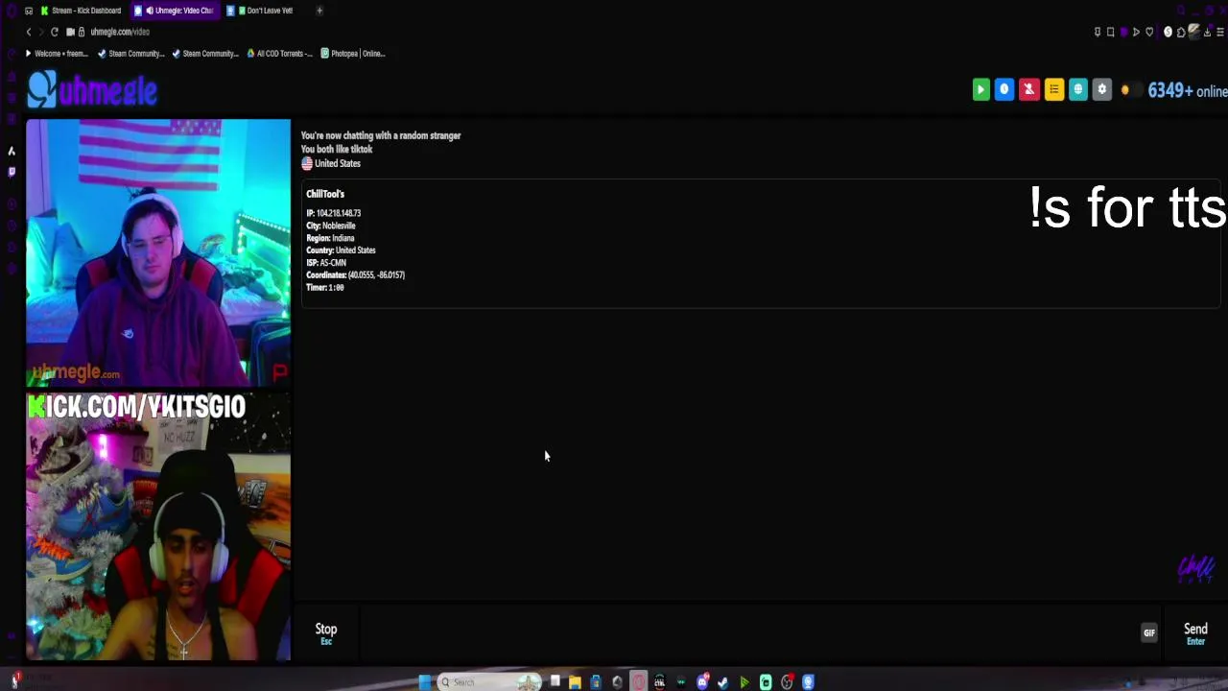Image resolution: width=1228 pixels, height=691 pixels.
Task: Click the Region: Indiana text
Action: [x=330, y=238]
